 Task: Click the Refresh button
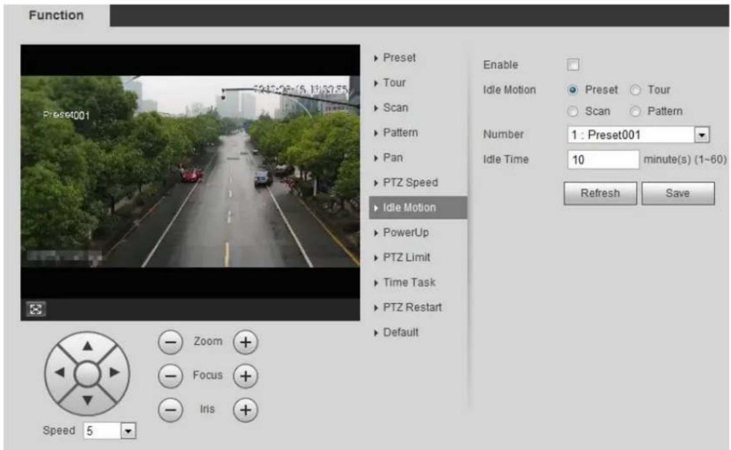(x=600, y=193)
